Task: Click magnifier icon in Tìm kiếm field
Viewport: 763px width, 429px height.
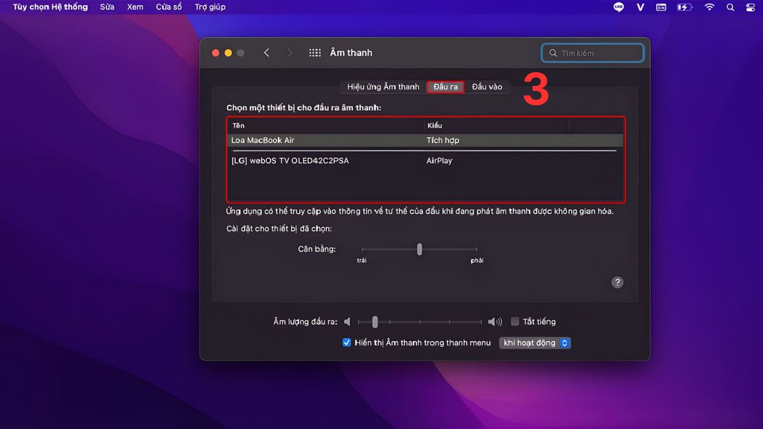Action: tap(553, 53)
